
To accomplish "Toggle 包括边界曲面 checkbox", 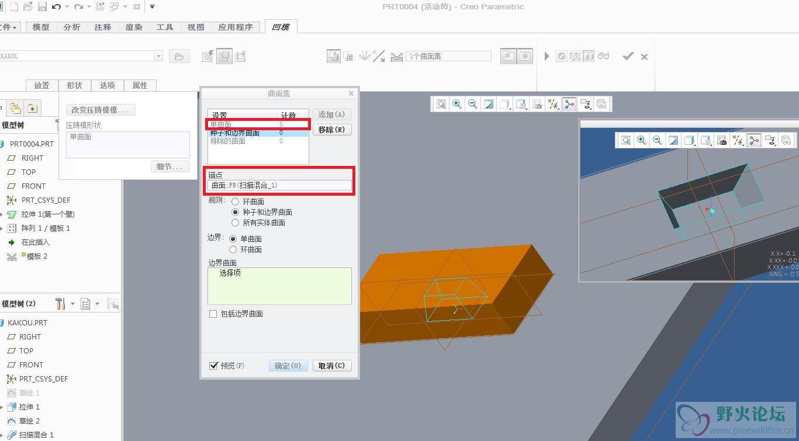I will coord(213,314).
